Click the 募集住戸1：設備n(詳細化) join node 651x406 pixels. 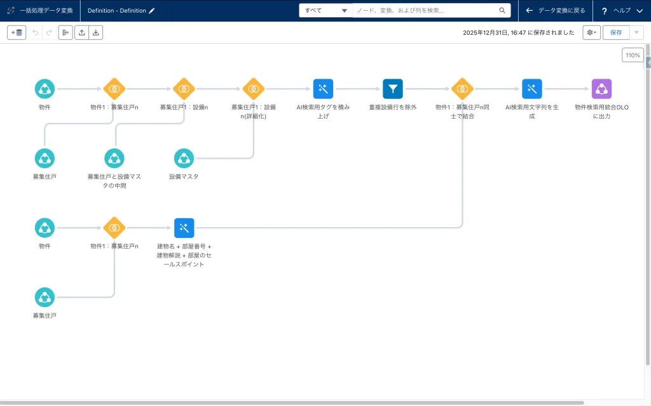(253, 89)
